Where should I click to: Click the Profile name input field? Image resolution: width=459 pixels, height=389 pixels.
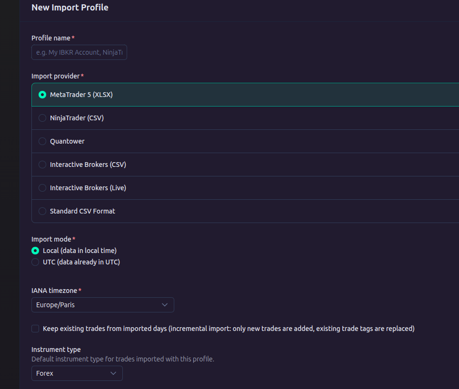(x=79, y=52)
